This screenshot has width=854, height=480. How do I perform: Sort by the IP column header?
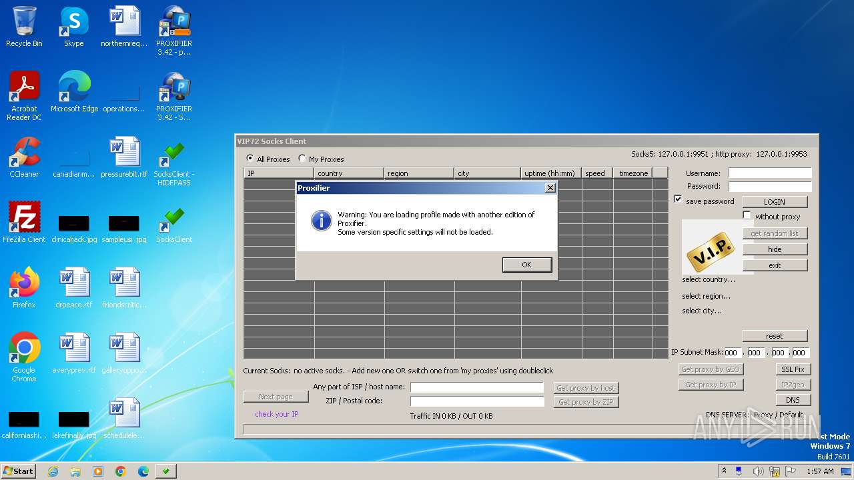coord(279,173)
